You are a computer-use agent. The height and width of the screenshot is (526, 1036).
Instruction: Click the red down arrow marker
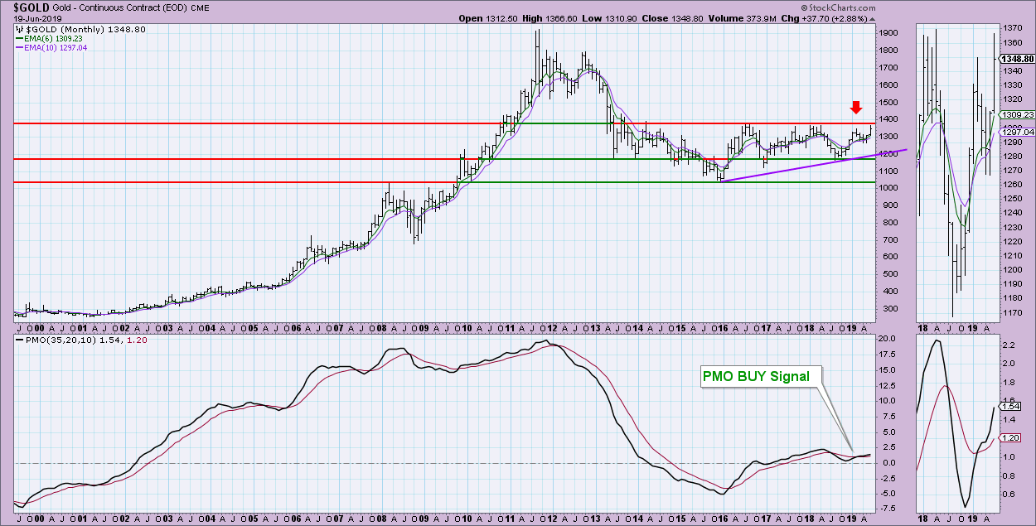[856, 107]
